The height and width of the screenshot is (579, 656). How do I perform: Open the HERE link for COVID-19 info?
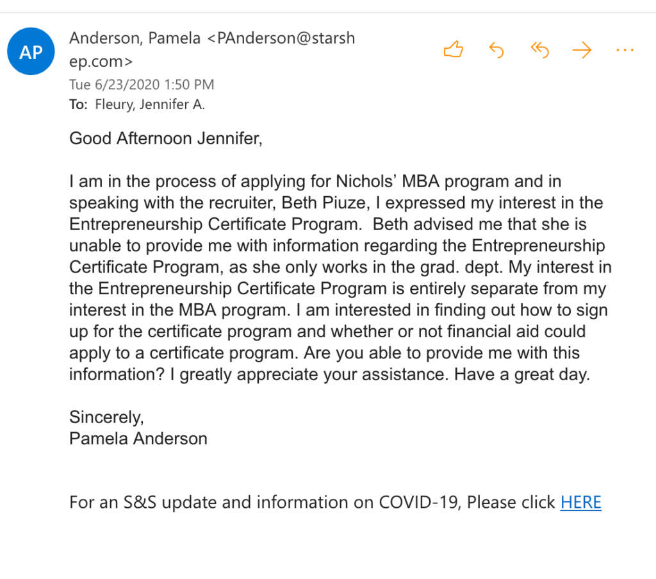coord(580,502)
